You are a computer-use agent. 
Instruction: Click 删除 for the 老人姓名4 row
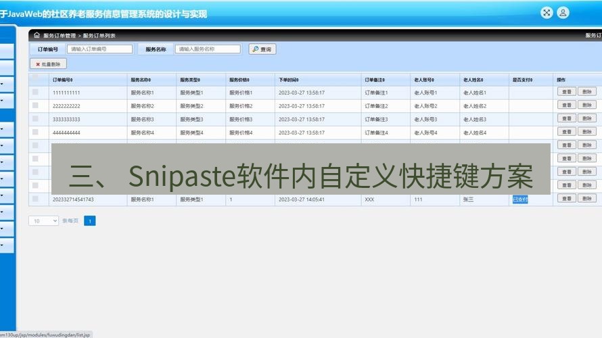click(587, 132)
